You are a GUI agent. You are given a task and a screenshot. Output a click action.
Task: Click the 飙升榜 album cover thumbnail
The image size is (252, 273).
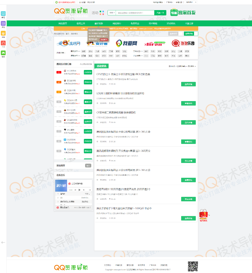click(x=61, y=186)
